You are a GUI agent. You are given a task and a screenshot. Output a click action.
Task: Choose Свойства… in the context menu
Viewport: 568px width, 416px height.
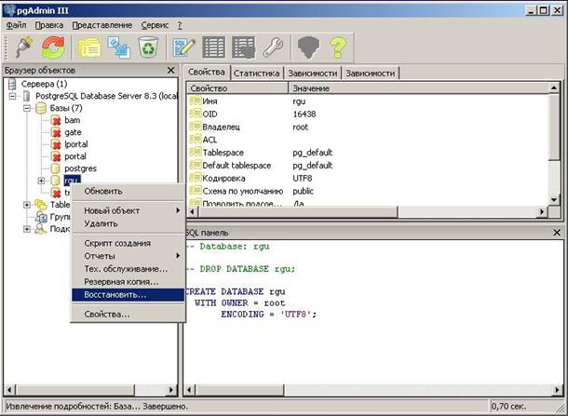point(128,314)
